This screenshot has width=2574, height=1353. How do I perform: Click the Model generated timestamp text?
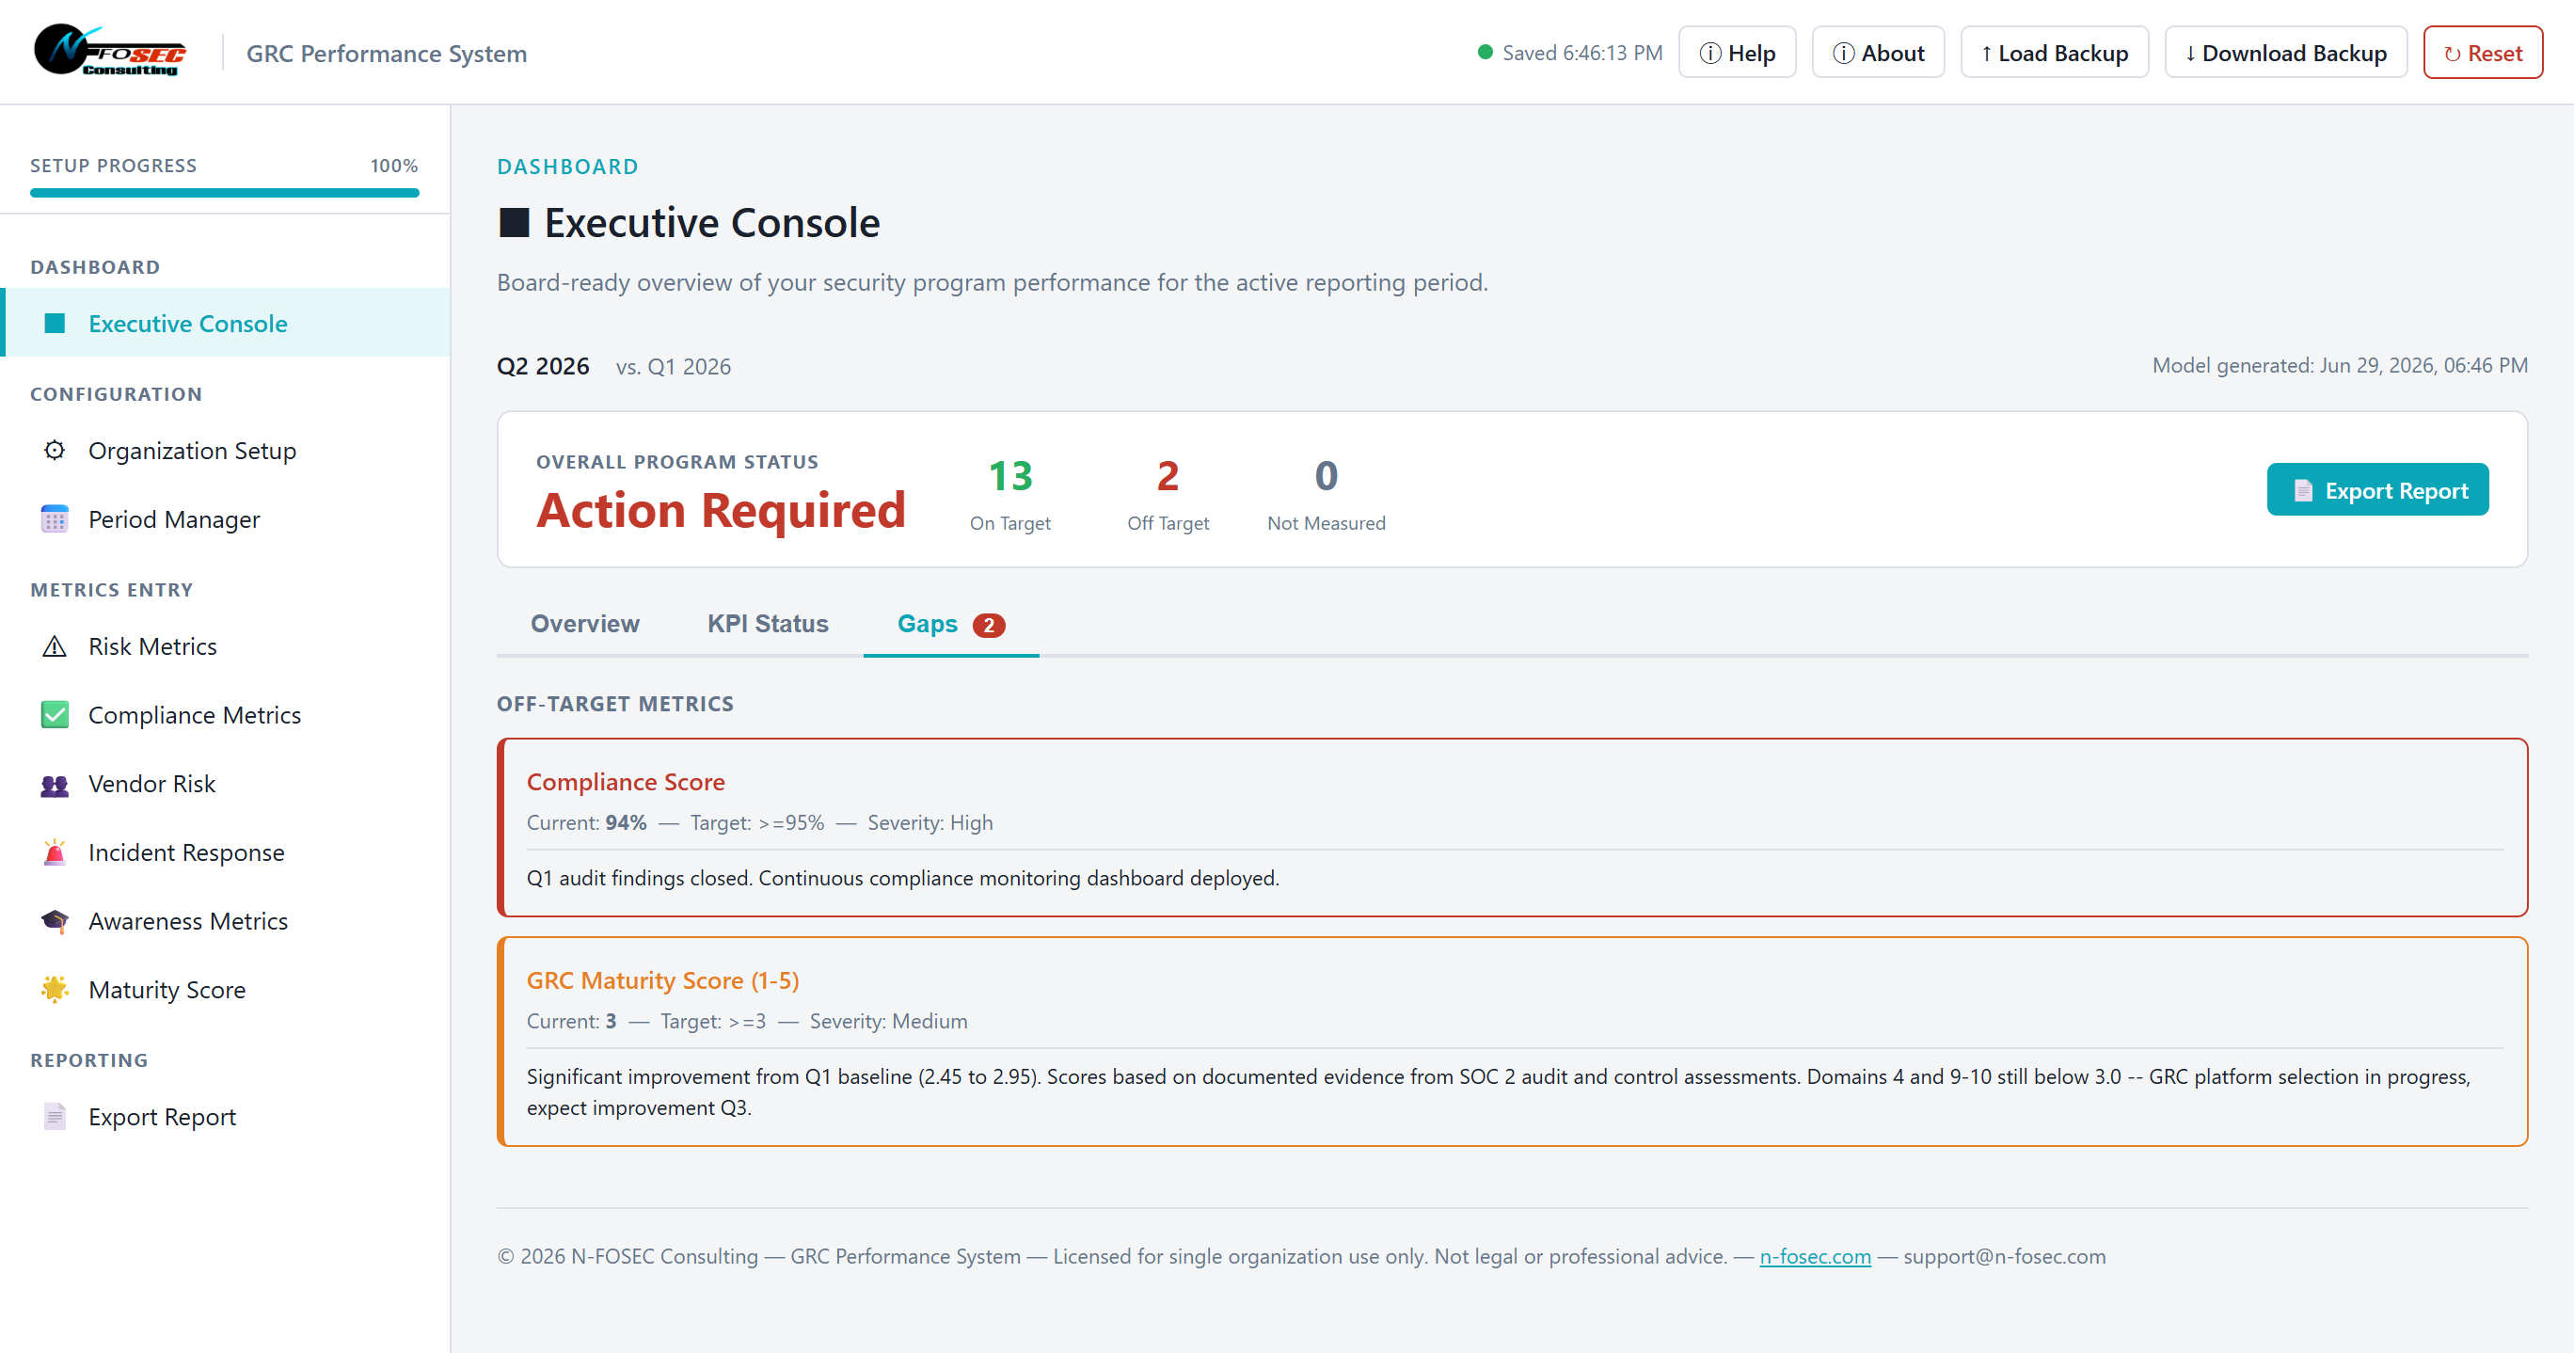point(2340,366)
